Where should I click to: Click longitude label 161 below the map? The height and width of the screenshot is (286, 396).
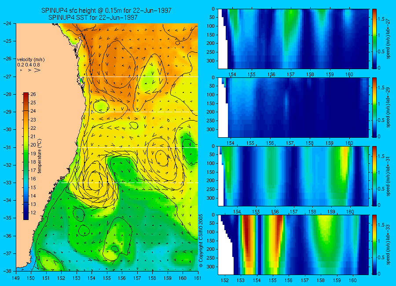pyautogui.click(x=198, y=278)
